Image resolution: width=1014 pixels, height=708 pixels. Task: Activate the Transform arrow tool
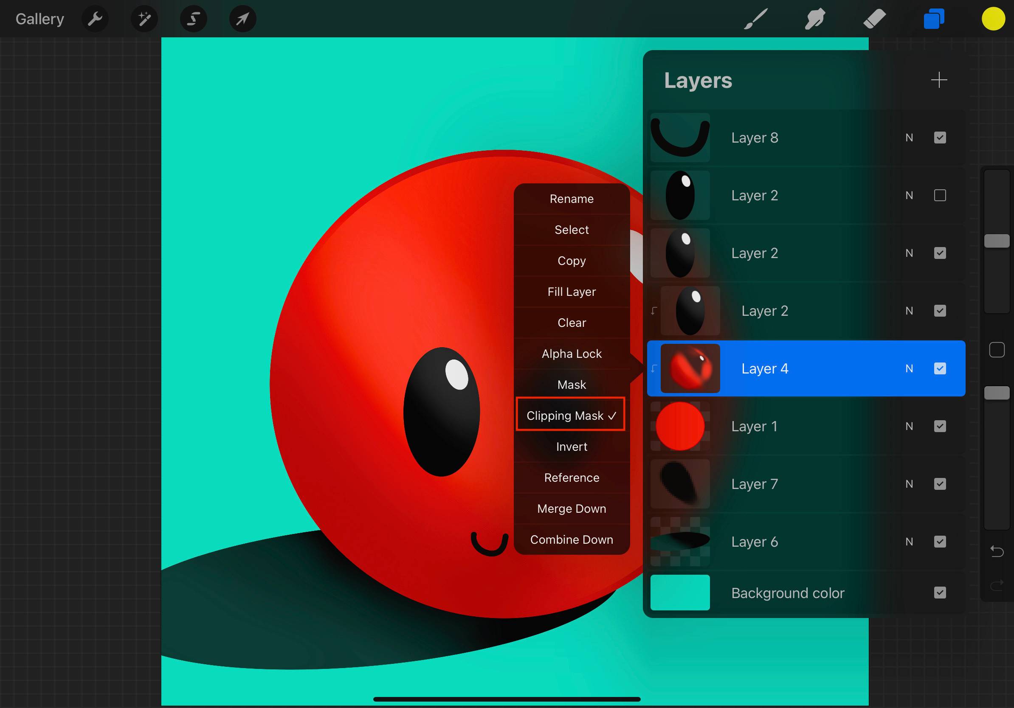tap(242, 19)
